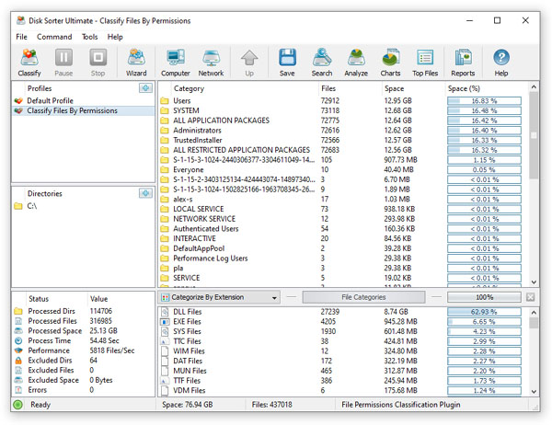Select the WIM Files row
Viewport: 552px width, 425px height.
[343, 351]
